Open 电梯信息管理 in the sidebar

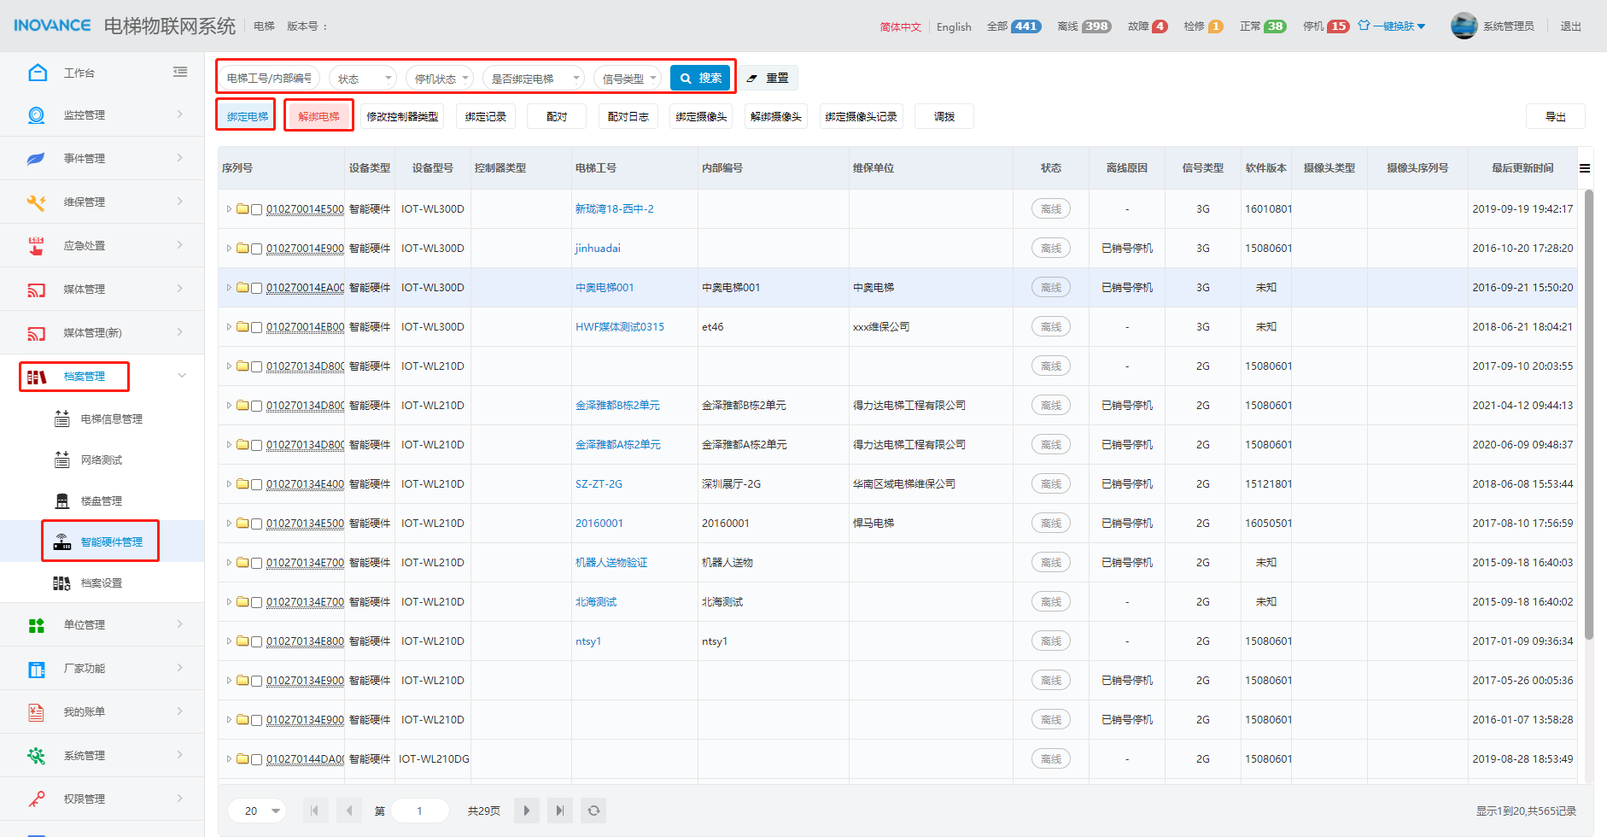click(x=111, y=419)
